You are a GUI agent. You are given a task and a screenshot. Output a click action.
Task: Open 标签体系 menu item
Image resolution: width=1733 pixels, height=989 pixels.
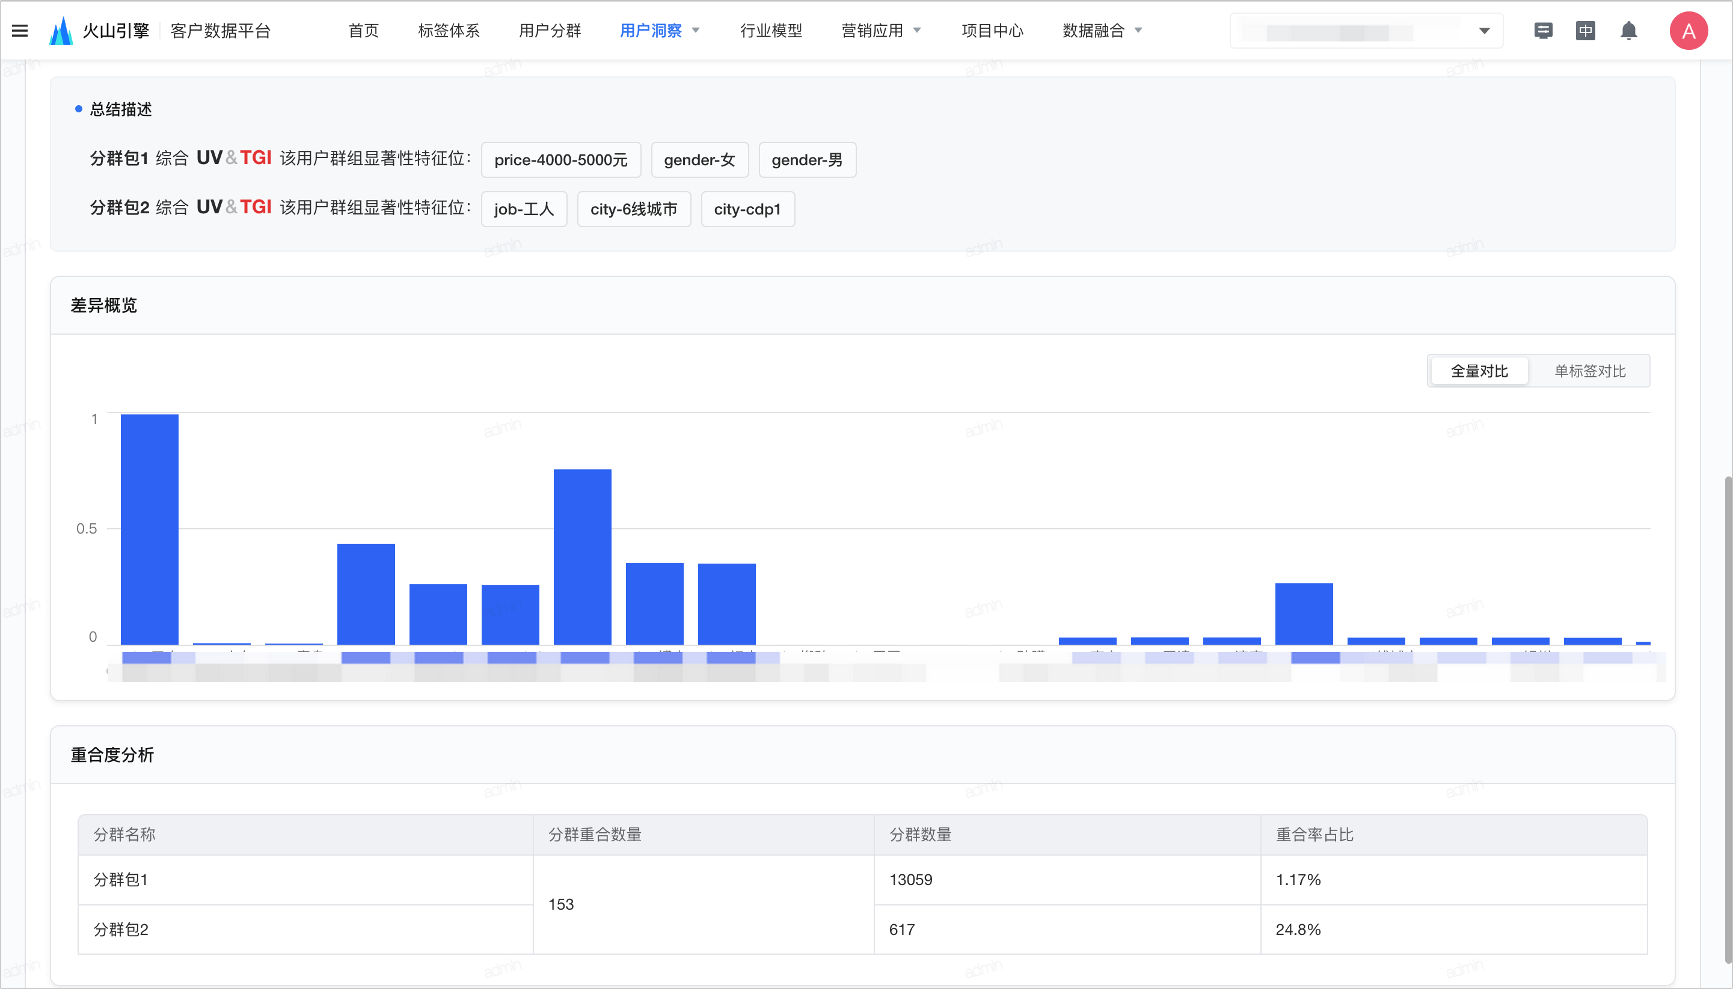tap(449, 31)
